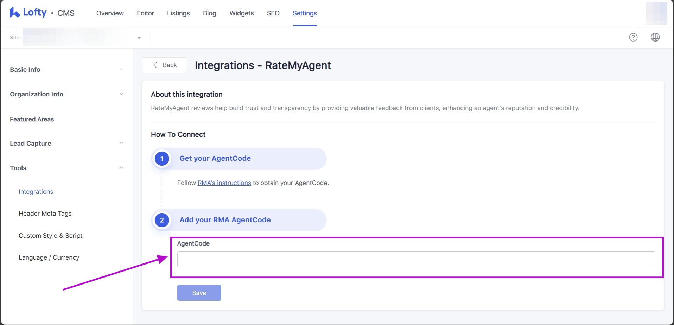The height and width of the screenshot is (325, 674).
Task: Click the step 1 number circle
Action: tap(162, 159)
